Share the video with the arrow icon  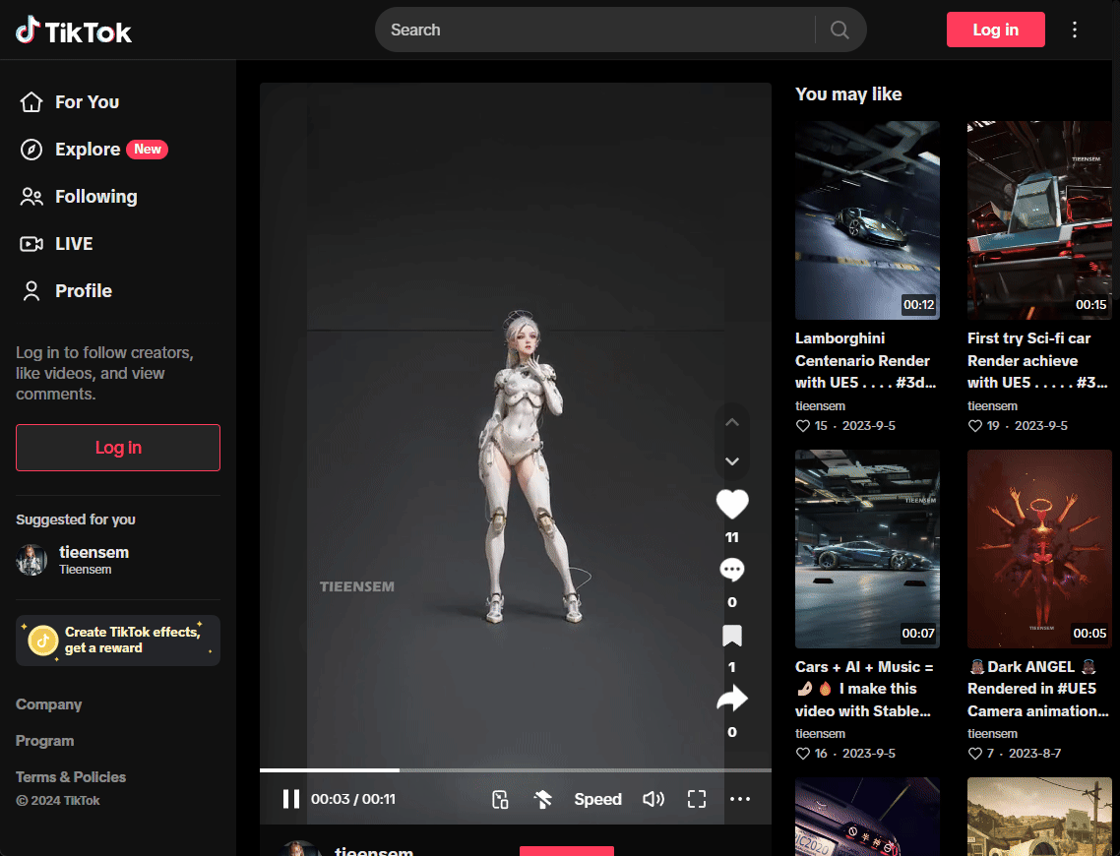click(x=732, y=699)
